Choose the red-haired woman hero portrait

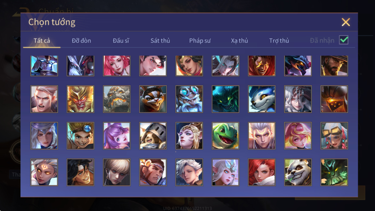(x=262, y=172)
